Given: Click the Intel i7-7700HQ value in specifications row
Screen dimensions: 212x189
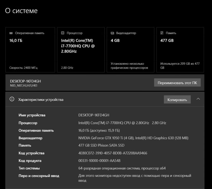Looking at the screenshot, I should tap(122, 123).
